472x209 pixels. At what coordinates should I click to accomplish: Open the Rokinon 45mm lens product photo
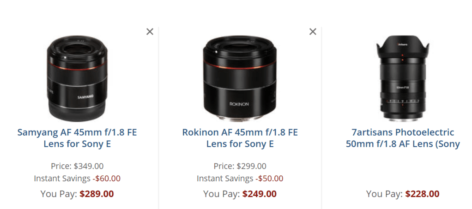pyautogui.click(x=240, y=77)
